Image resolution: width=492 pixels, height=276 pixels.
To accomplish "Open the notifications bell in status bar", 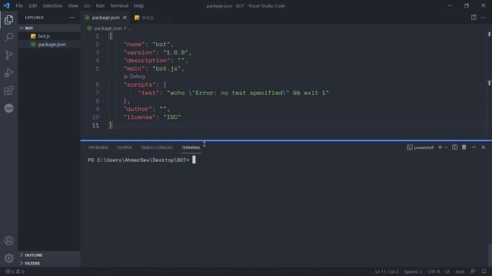I will (x=484, y=271).
